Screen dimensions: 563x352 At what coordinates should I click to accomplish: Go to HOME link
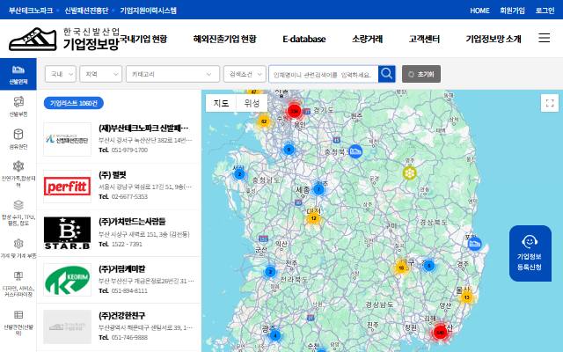479,11
